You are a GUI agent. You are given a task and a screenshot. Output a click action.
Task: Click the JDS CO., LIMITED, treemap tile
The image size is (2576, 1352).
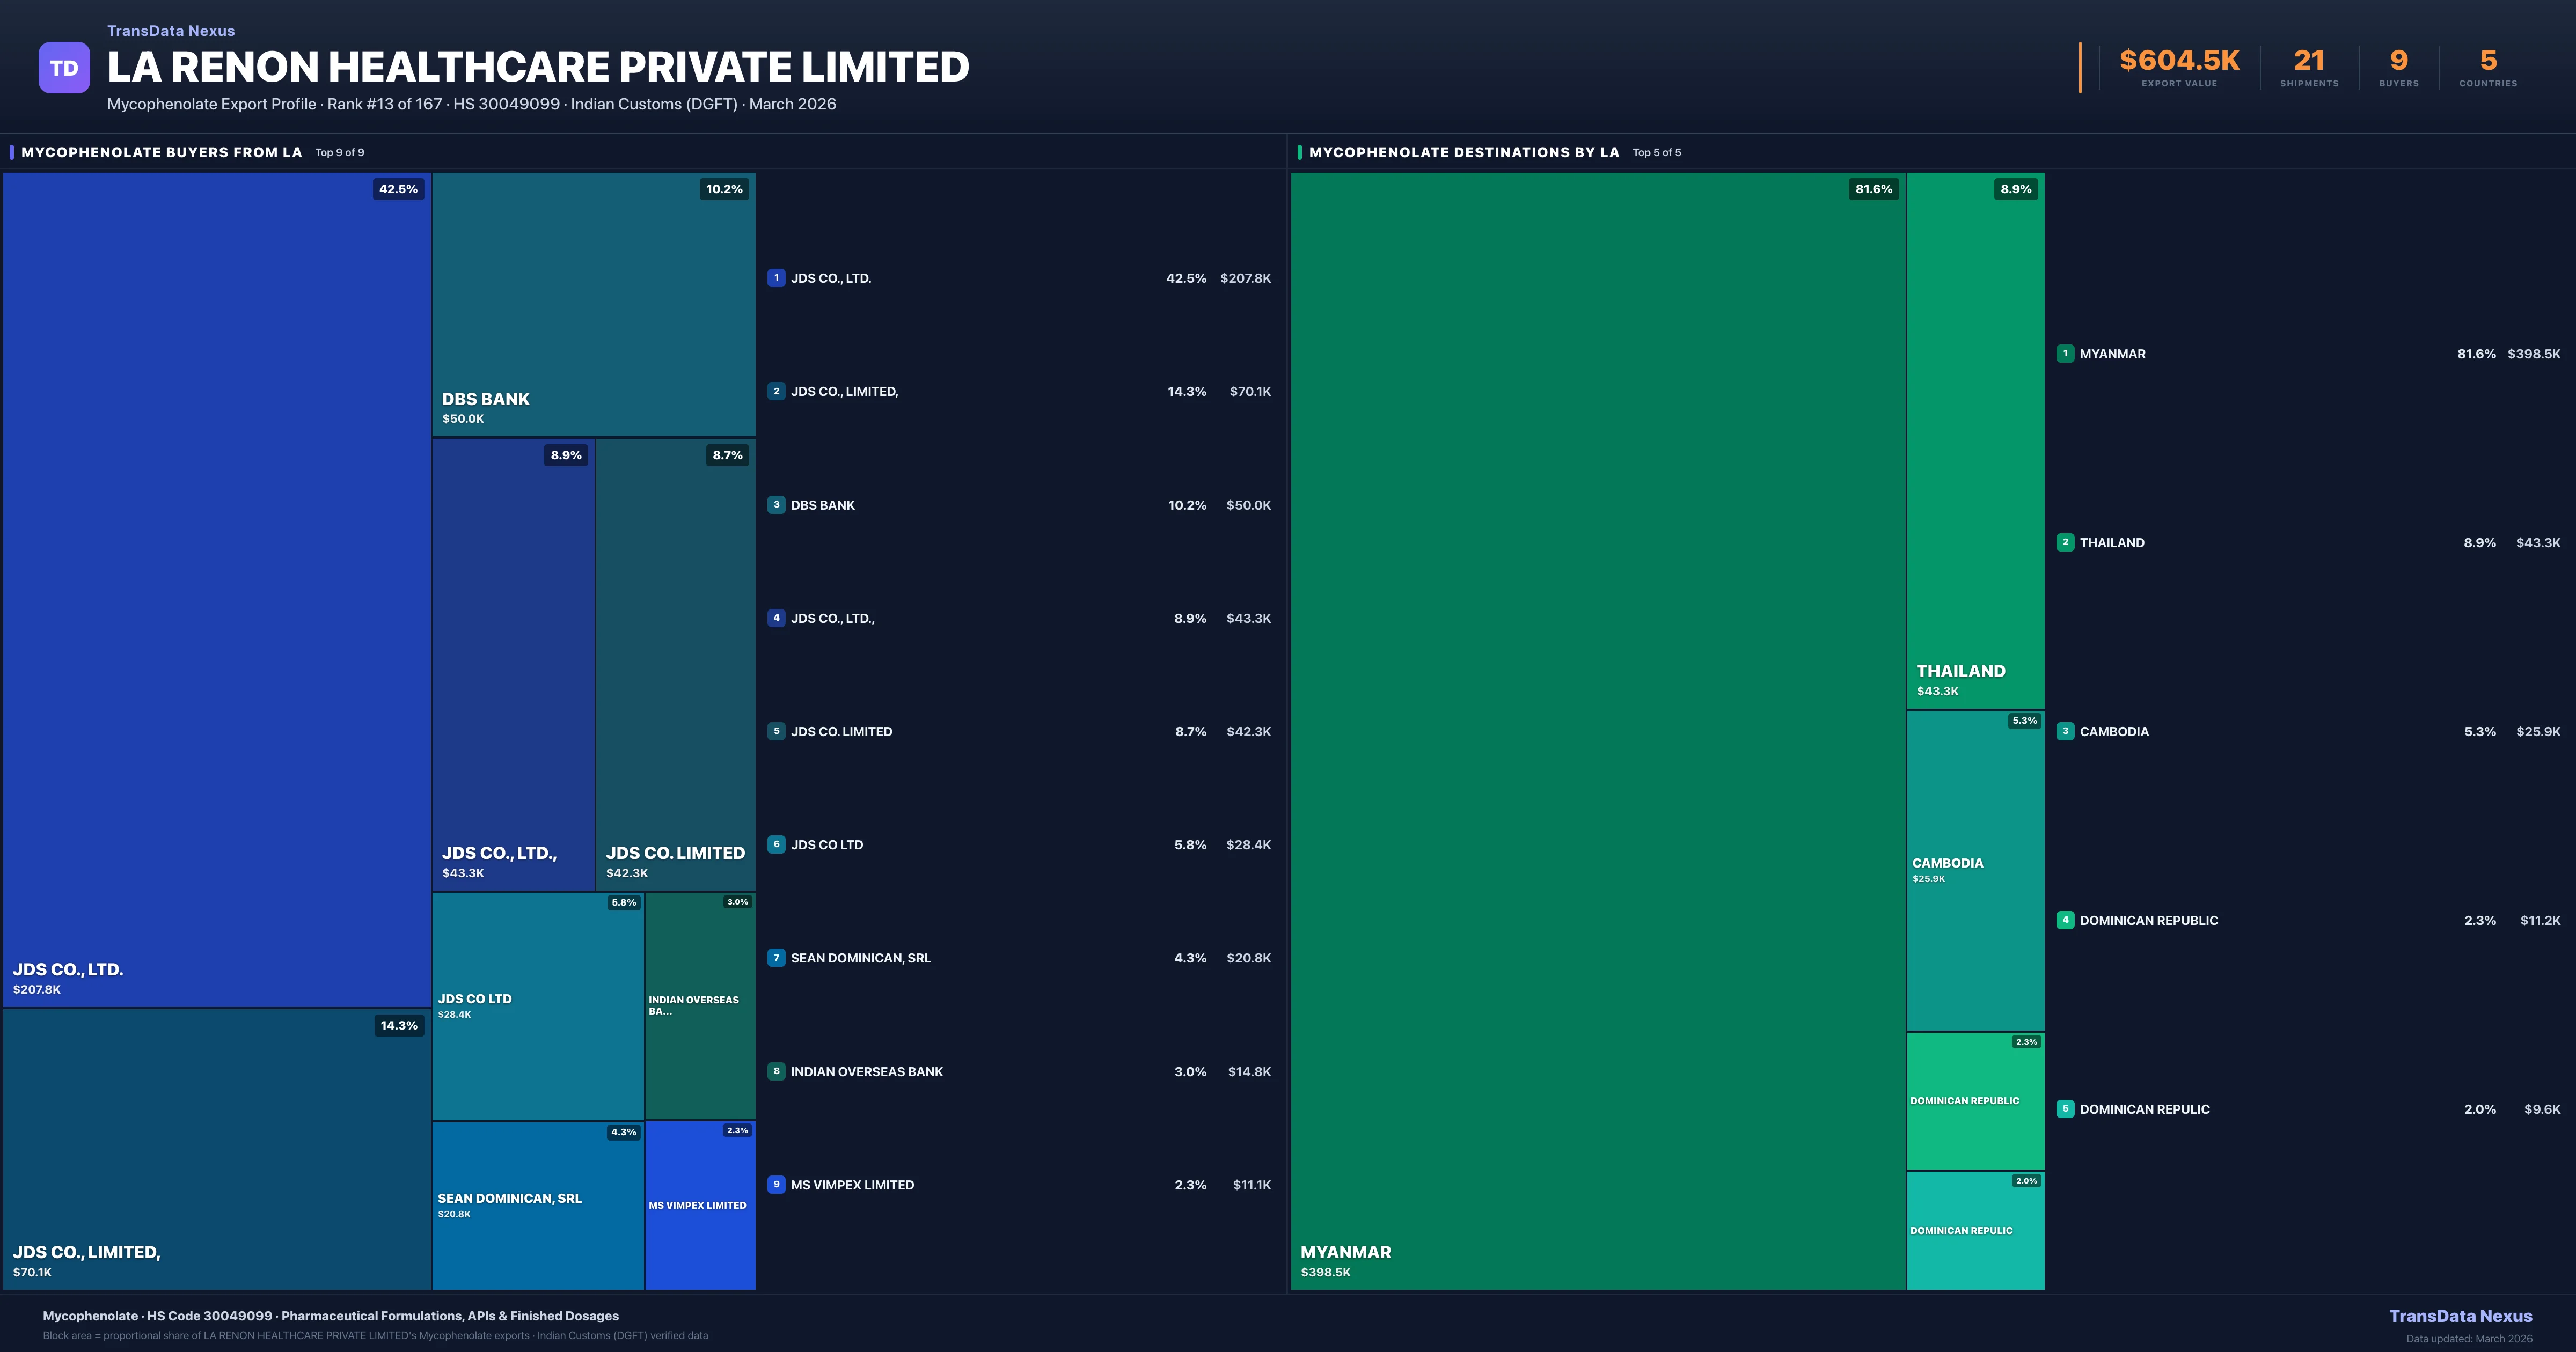pos(216,1148)
